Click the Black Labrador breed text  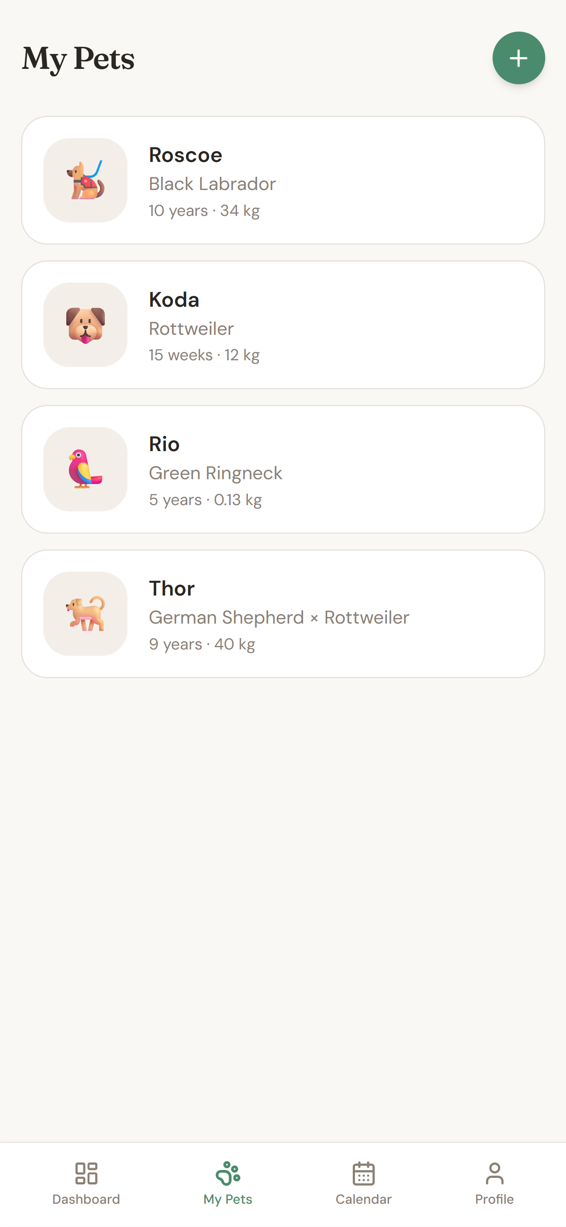[212, 184]
